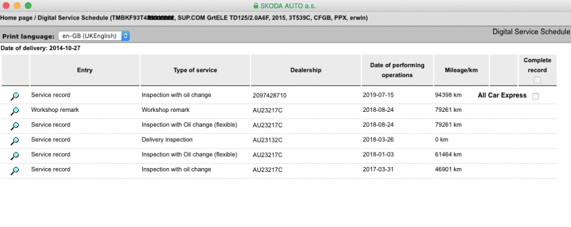Click the All Car Express label
Screen dimensions: 571x227
pos(502,95)
